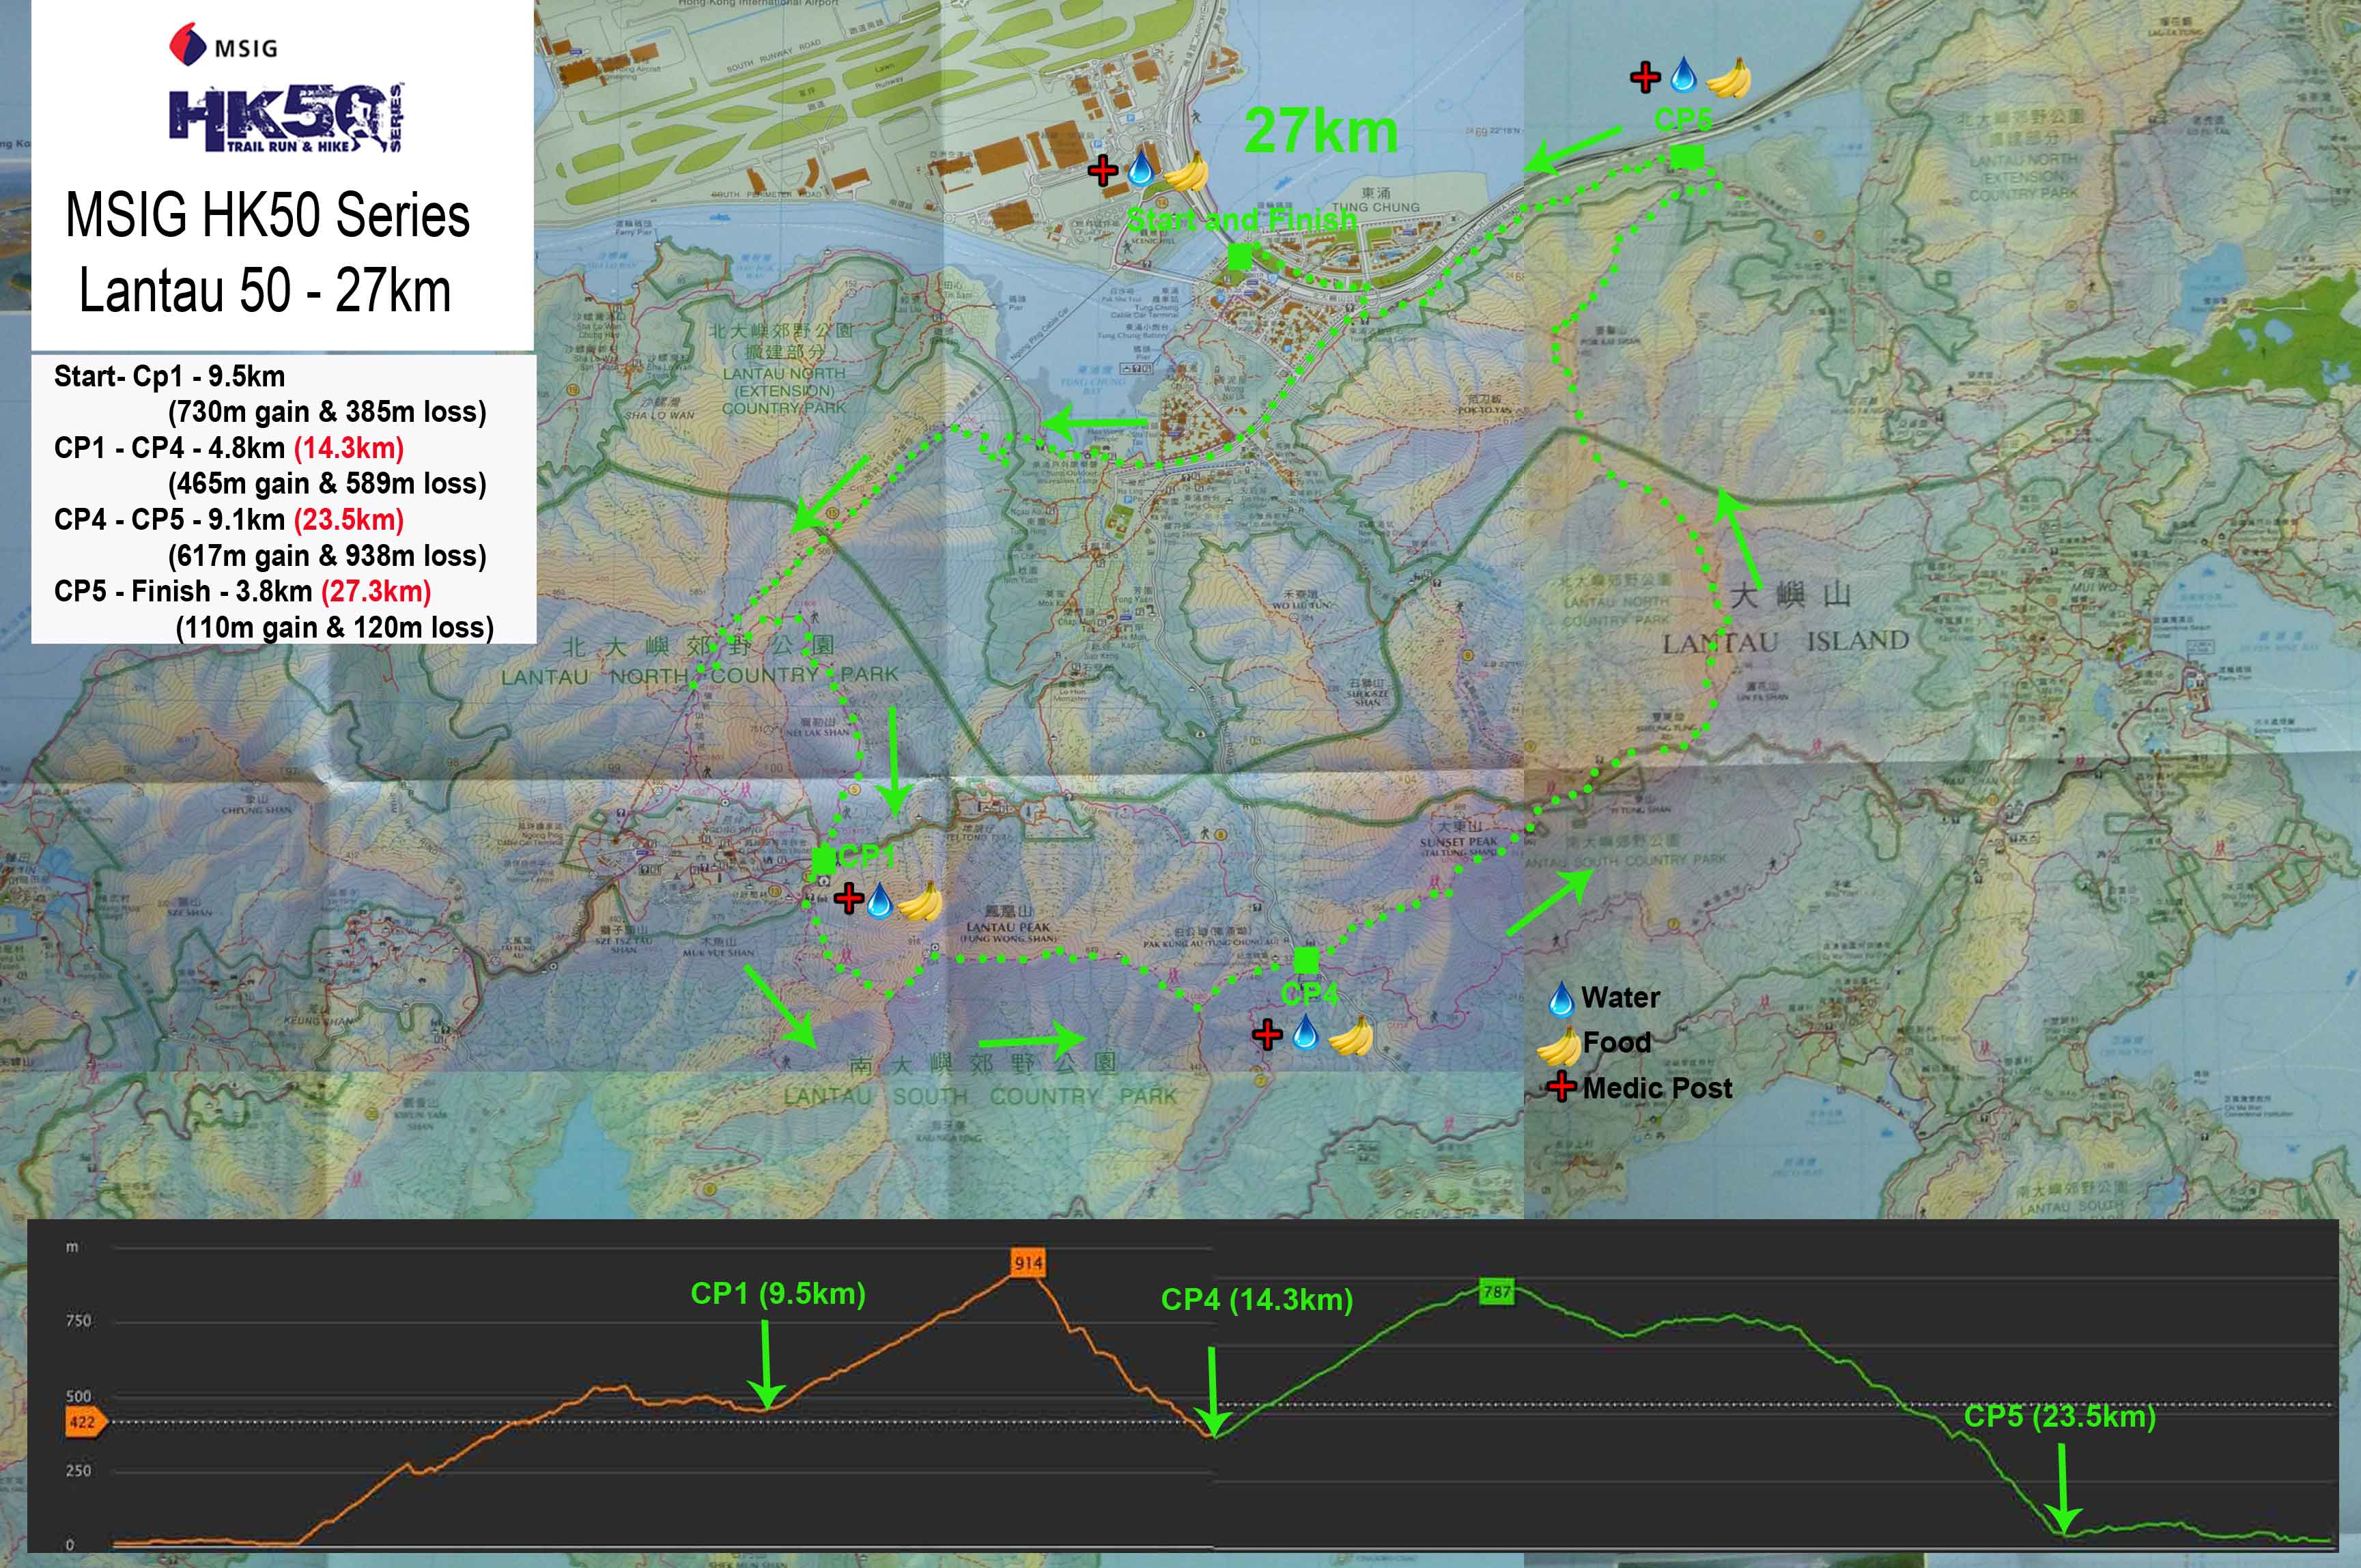Click '(465m gain & 589m loss)' text
The image size is (2361, 1568).
327,484
